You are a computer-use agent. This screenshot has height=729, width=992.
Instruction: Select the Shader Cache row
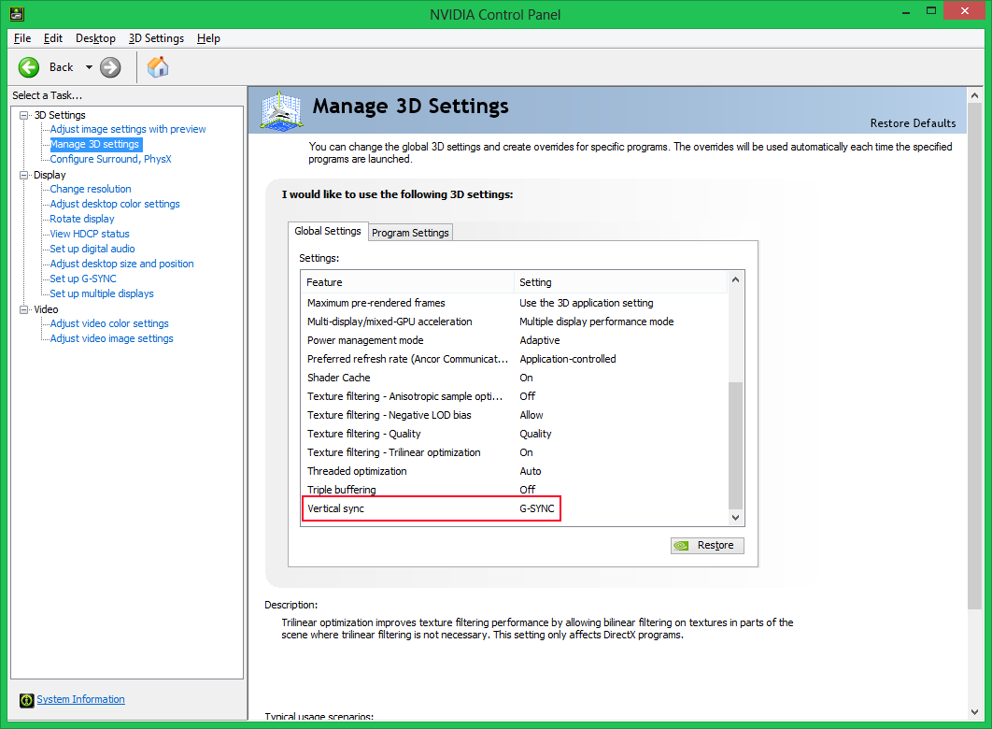[515, 378]
